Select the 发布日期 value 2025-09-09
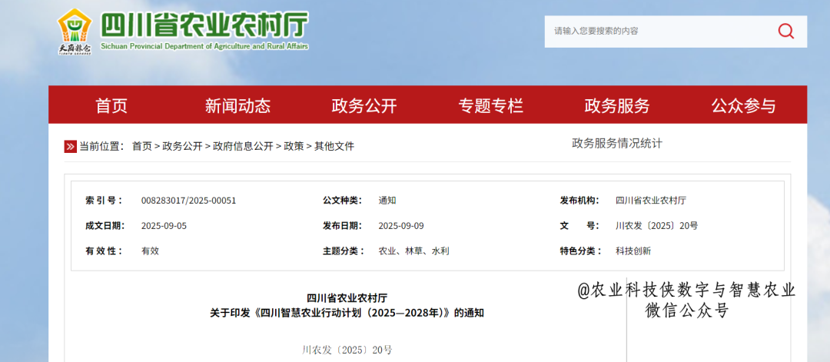The height and width of the screenshot is (362, 830). [401, 226]
